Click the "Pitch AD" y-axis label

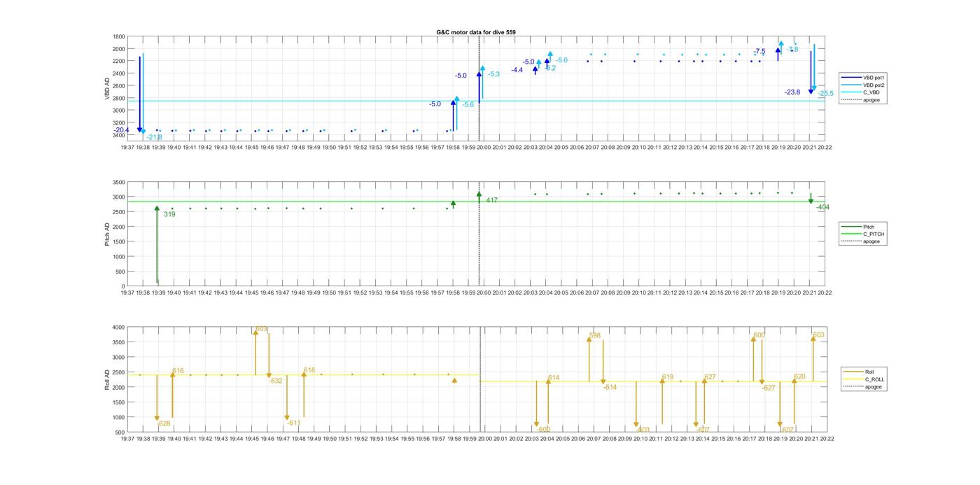click(107, 234)
